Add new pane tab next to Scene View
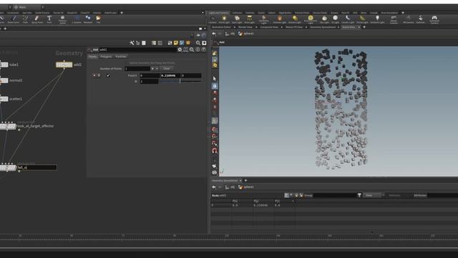458x258 pixels. pyautogui.click(x=364, y=27)
